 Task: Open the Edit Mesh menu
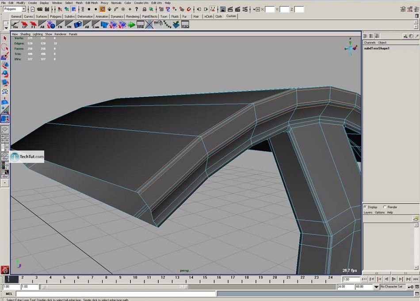tap(92, 3)
